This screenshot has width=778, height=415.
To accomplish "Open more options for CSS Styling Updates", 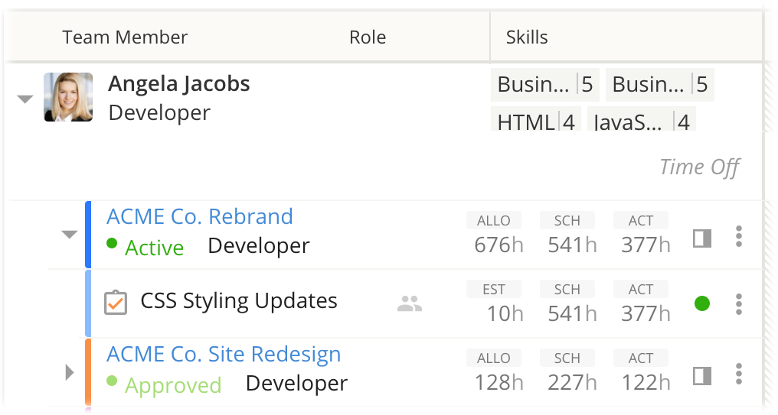I will click(738, 304).
